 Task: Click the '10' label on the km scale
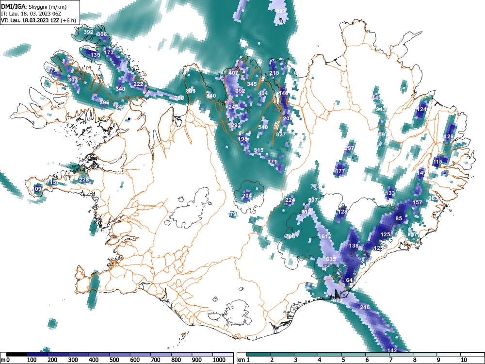(463, 360)
